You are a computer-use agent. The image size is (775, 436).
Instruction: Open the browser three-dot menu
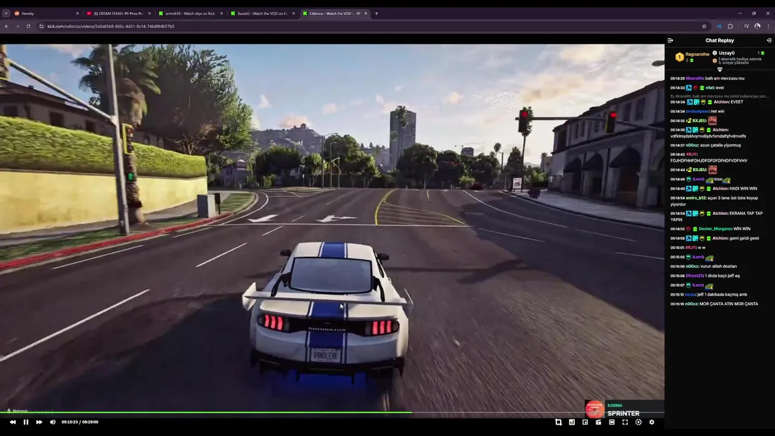point(769,26)
